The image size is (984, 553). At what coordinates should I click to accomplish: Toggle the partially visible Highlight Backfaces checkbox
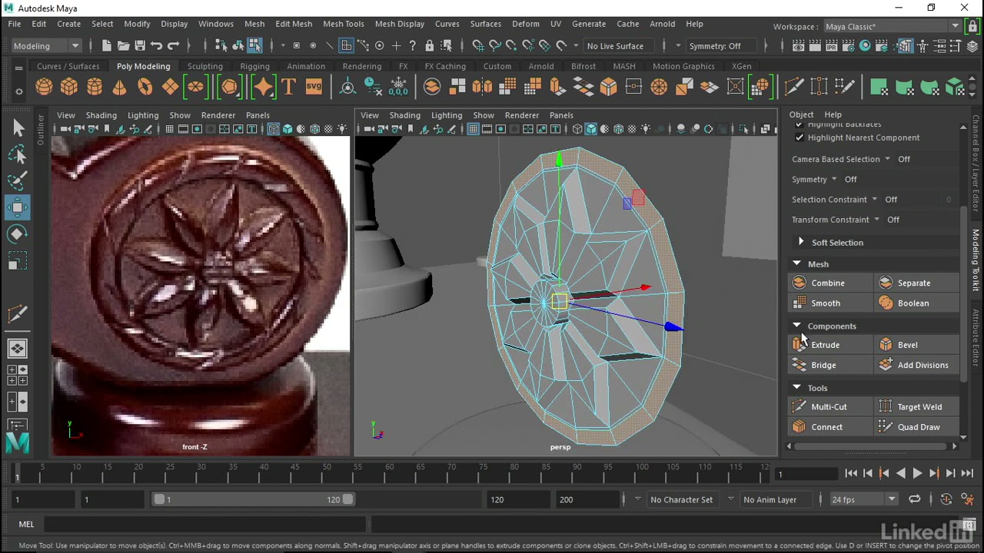(799, 124)
